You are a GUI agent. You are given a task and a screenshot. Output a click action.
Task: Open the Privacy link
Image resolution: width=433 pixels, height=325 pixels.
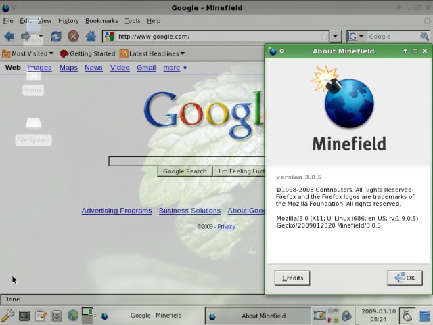(x=227, y=227)
